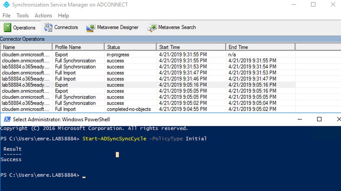Sort by the Start Time column header
The height and width of the screenshot is (191, 341).
pyautogui.click(x=191, y=47)
